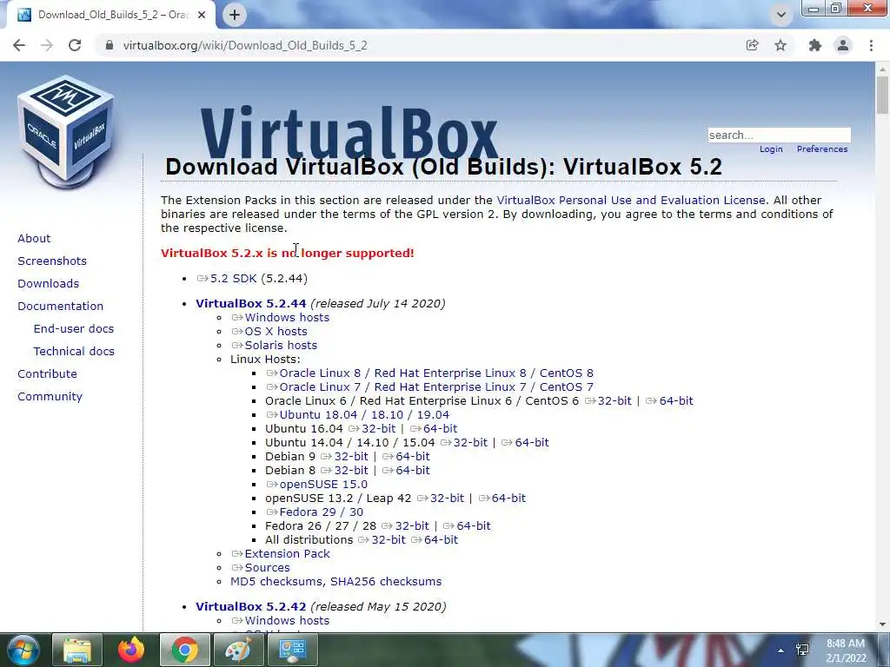The image size is (890, 667).
Task: Open End-user docs in the sidebar
Action: click(x=74, y=329)
